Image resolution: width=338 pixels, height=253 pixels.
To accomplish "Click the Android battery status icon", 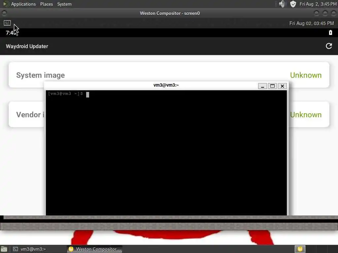I will click(330, 33).
